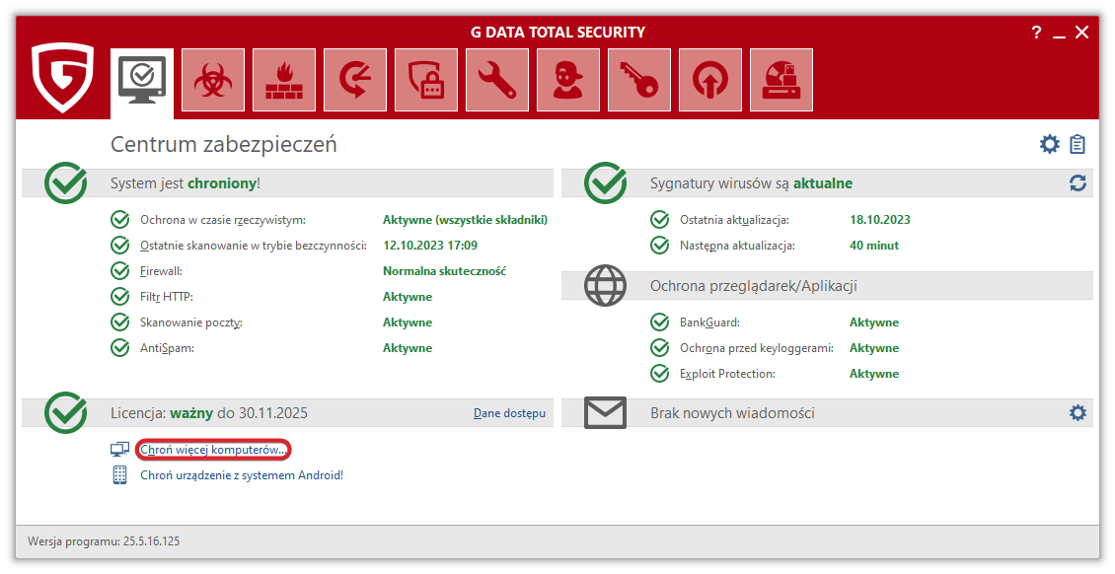The image size is (1115, 574).
Task: Click Aktywne (wszystkie składniki) status
Action: point(465,220)
